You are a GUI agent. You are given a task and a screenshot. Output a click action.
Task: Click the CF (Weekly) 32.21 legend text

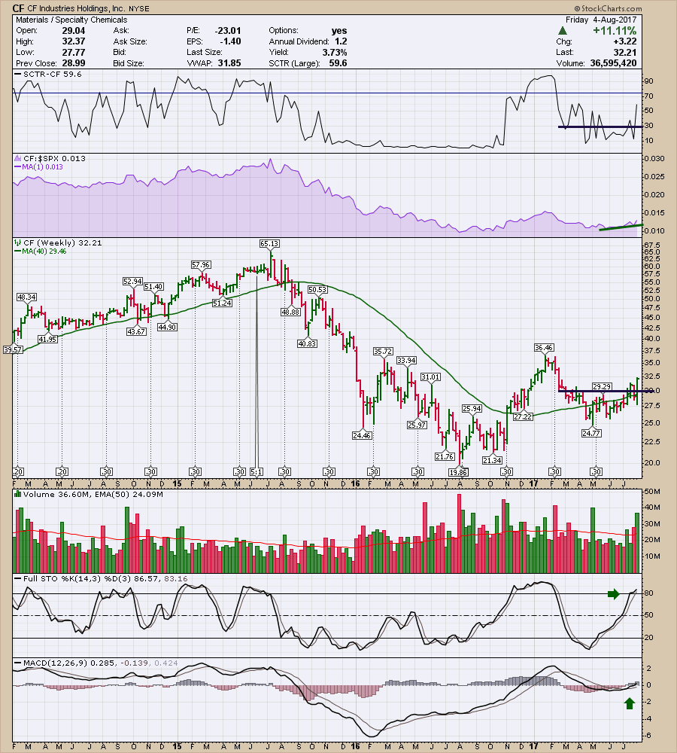[x=62, y=243]
